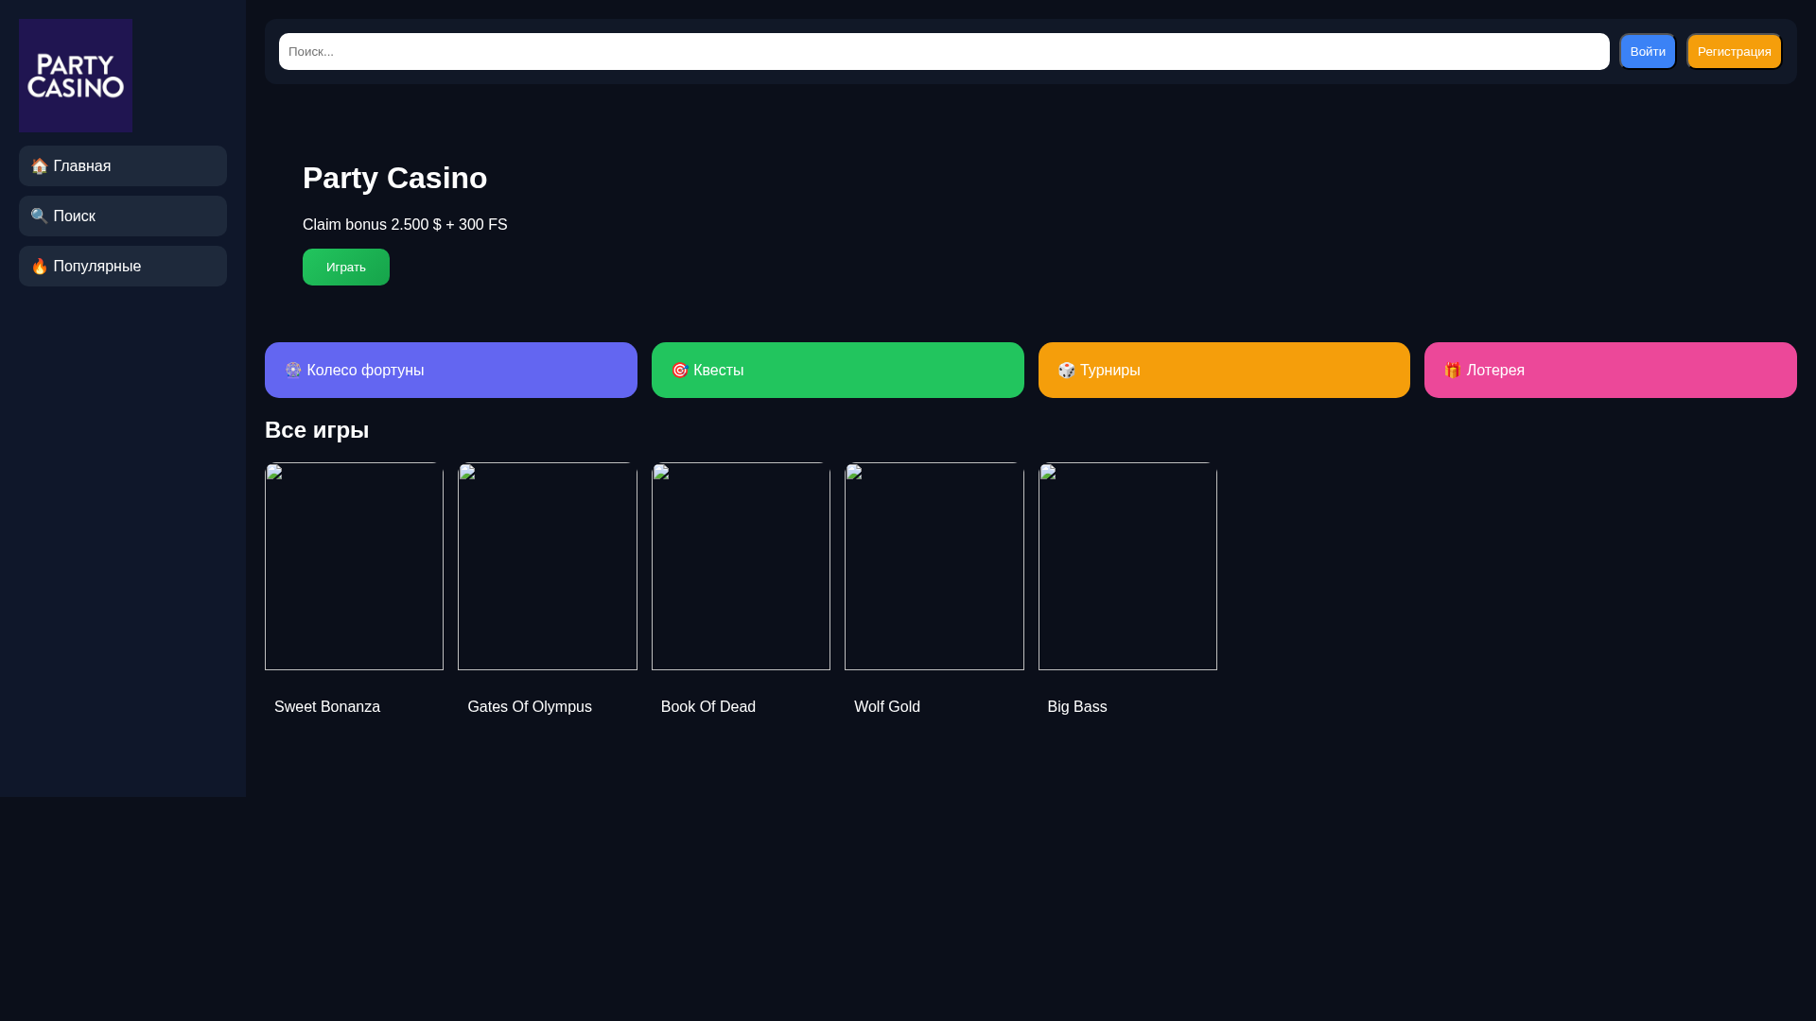Open the Big Bass game thumbnail
Viewport: 1816px width, 1021px height.
[1127, 566]
